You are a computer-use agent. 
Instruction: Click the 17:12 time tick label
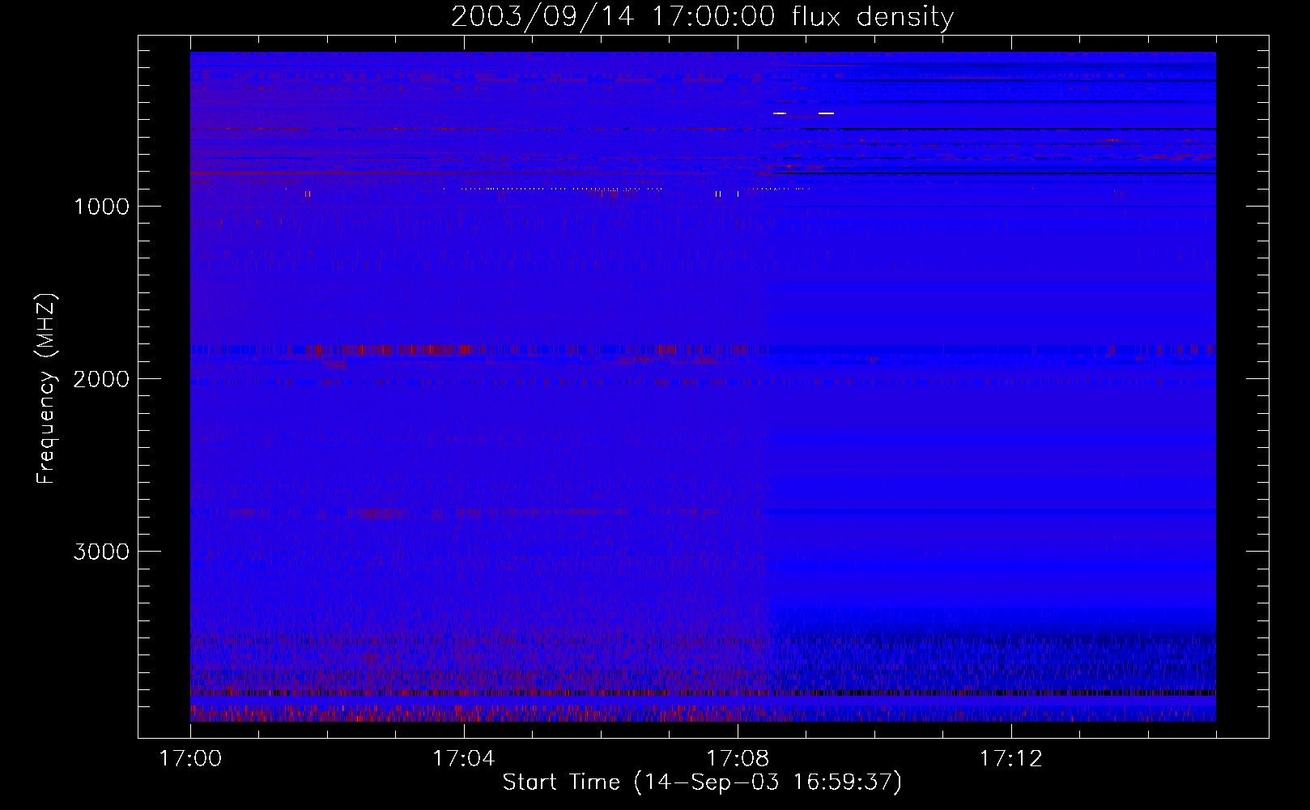(1011, 759)
